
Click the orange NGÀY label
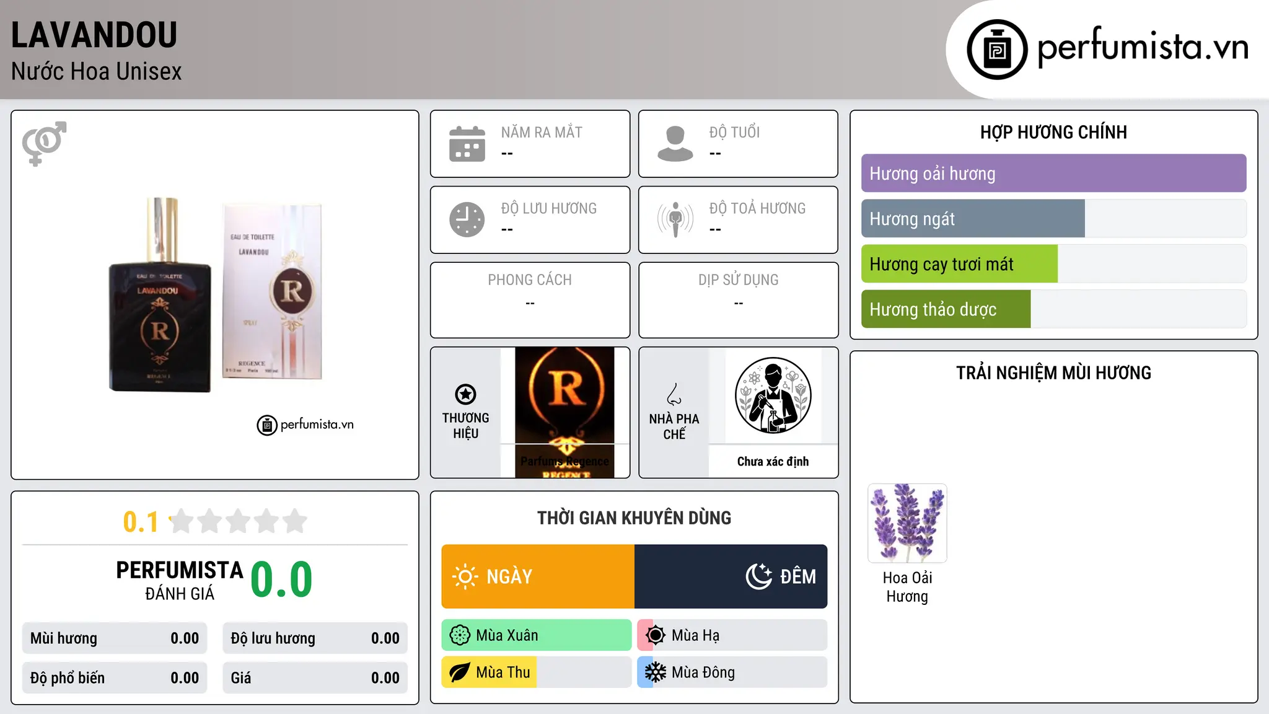pos(509,576)
